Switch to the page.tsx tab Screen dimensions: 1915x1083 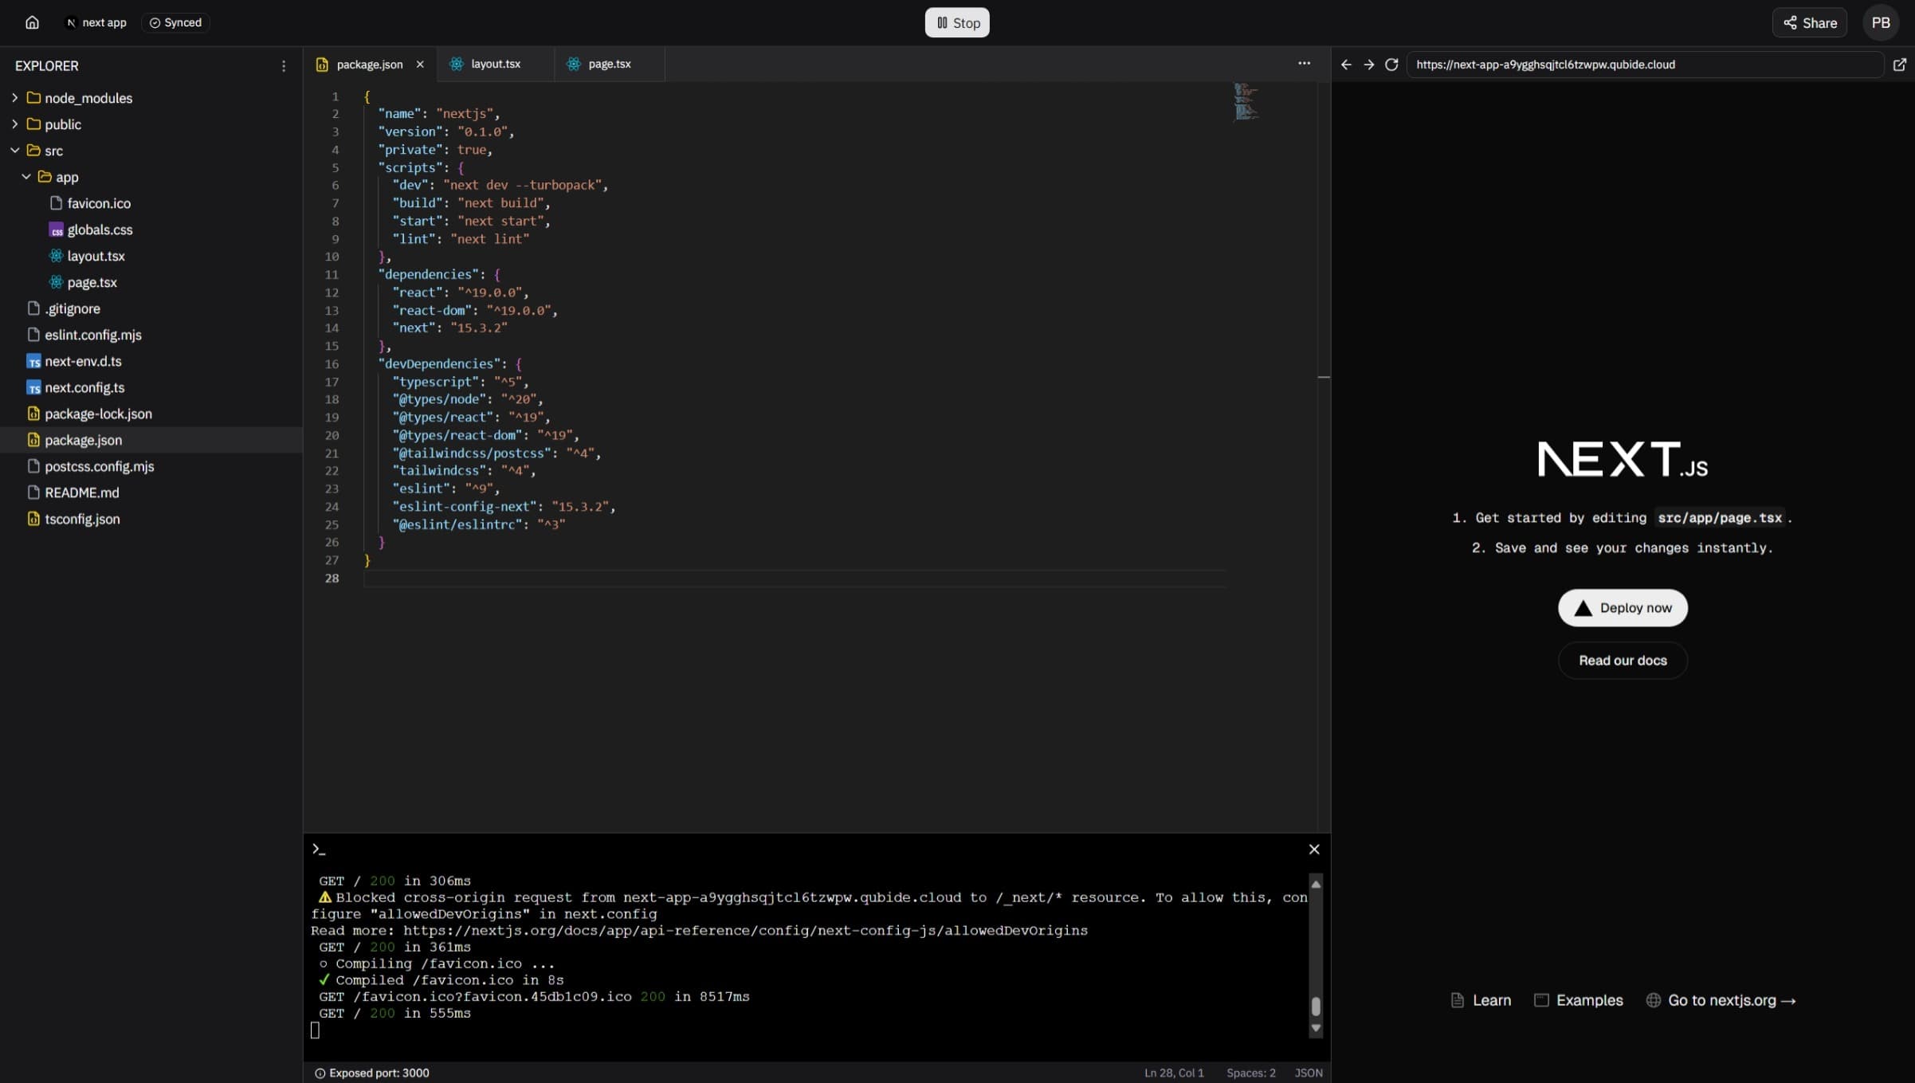click(x=609, y=64)
